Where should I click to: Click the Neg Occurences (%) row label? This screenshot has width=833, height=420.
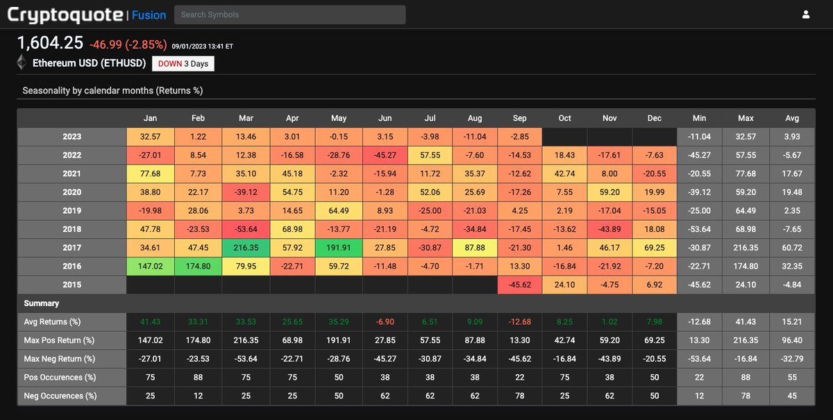[71, 396]
